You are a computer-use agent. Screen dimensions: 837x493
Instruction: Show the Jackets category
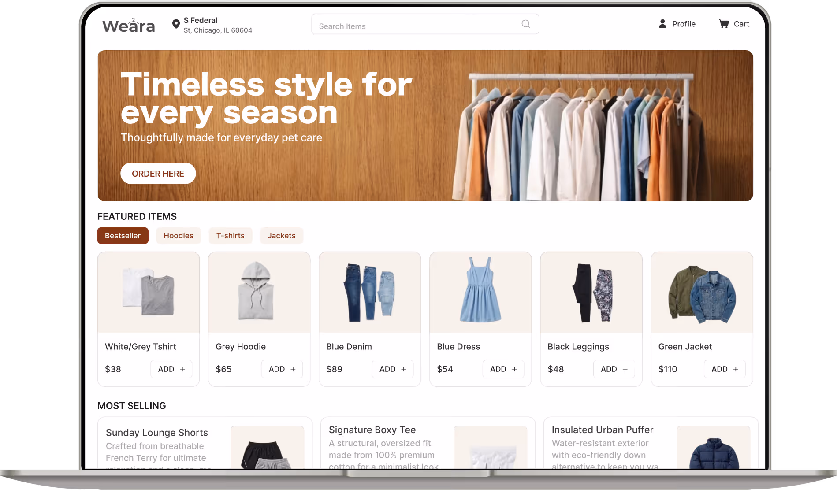pos(282,236)
